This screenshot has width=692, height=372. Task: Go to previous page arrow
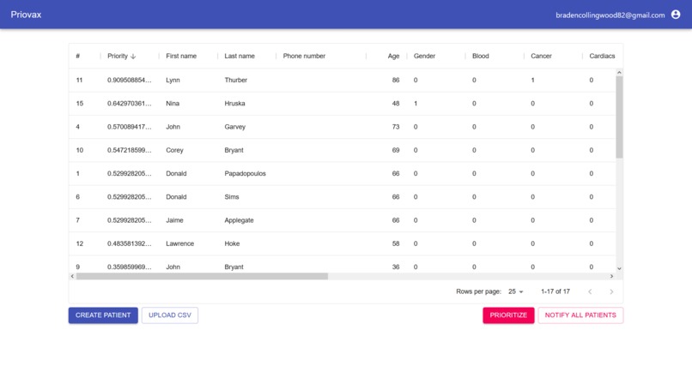pos(590,291)
